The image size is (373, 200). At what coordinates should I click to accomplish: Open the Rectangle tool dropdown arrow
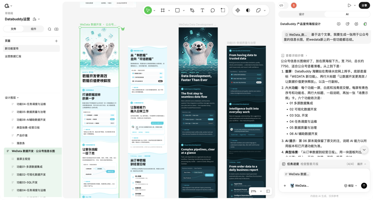pyautogui.click(x=184, y=10)
